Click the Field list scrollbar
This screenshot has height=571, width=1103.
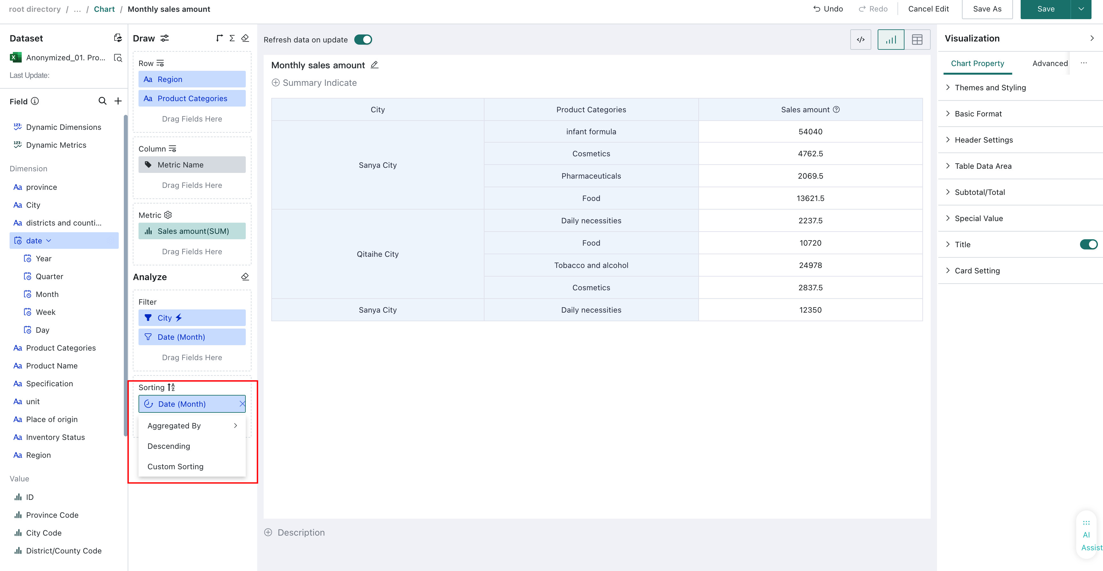coord(125,275)
